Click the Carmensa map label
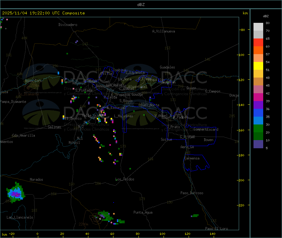Viewport: 282px width, 238px height. (192, 158)
